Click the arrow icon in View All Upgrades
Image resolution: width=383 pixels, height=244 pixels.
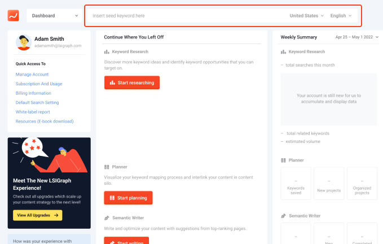[56, 215]
